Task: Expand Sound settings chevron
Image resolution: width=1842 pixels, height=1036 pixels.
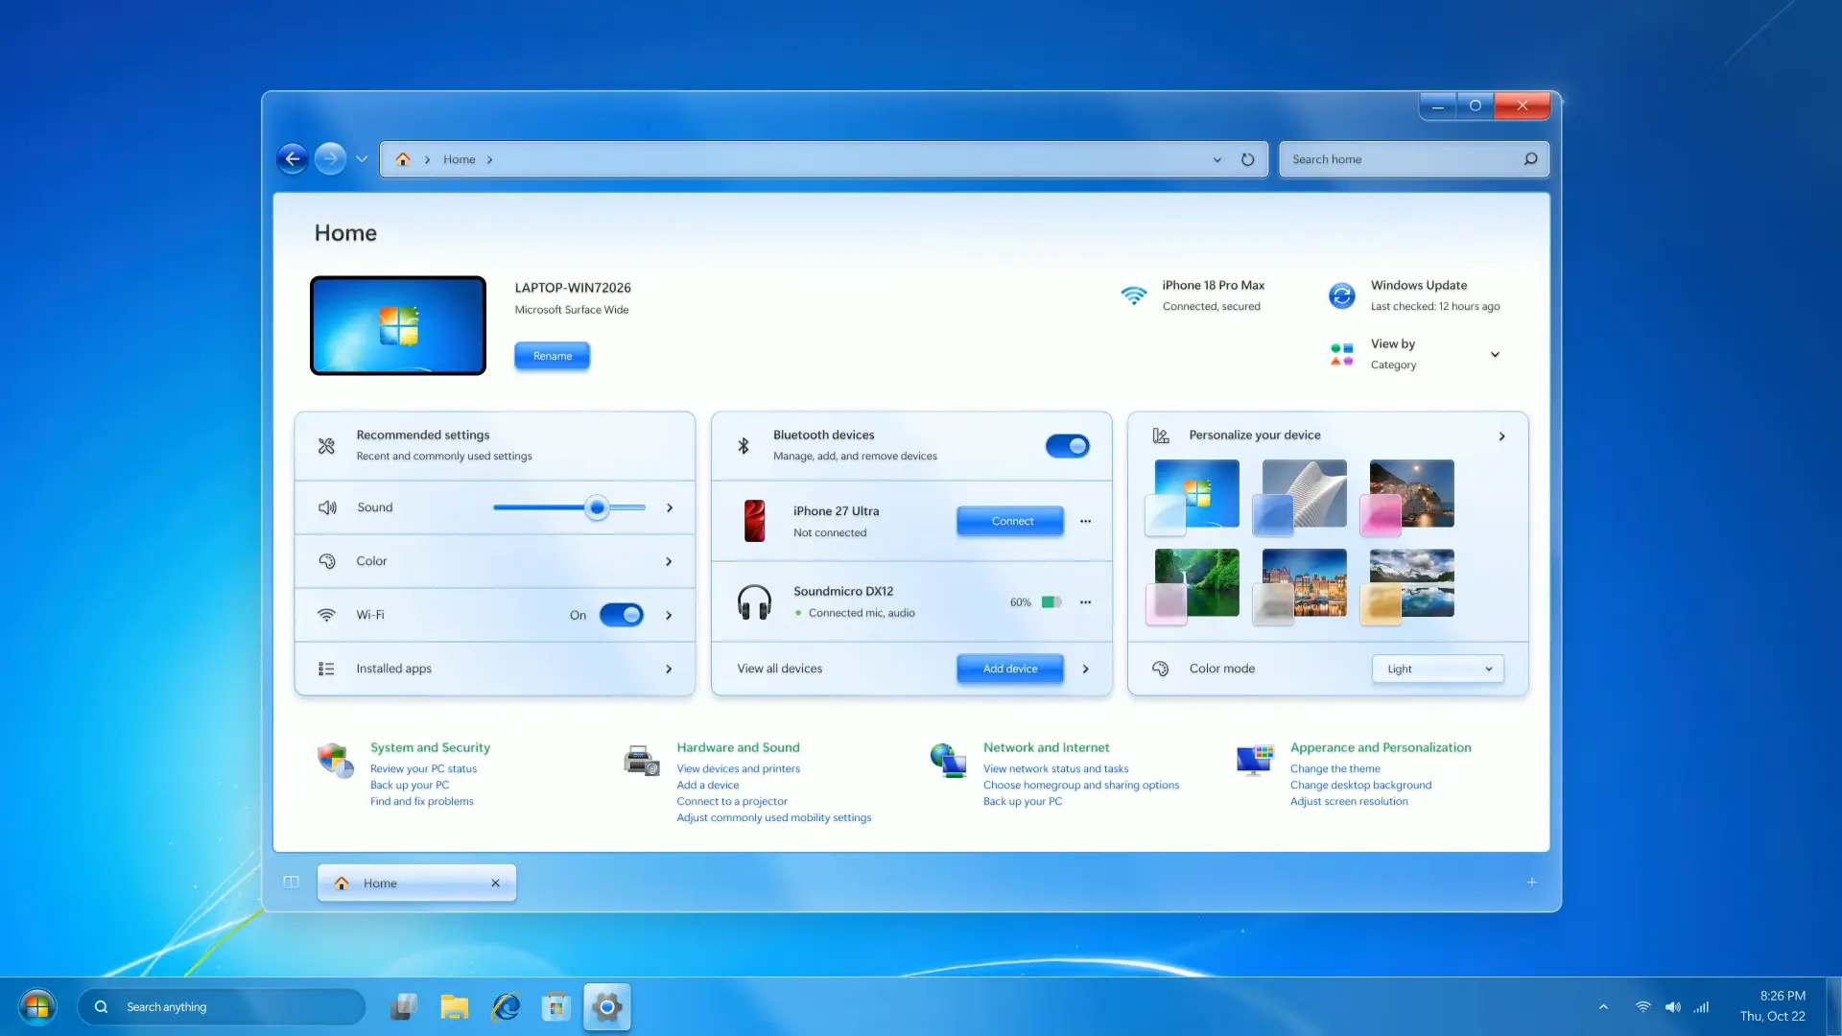Action: (670, 507)
